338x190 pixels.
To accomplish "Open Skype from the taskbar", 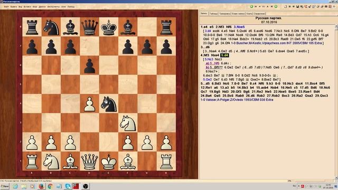I will point(68,186).
